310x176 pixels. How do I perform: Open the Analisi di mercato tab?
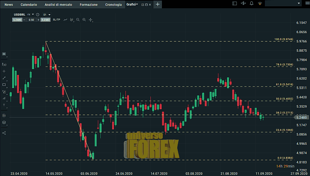pyautogui.click(x=58, y=5)
